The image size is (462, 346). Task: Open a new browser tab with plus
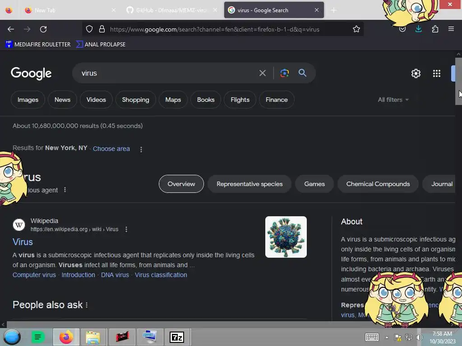pos(333,10)
